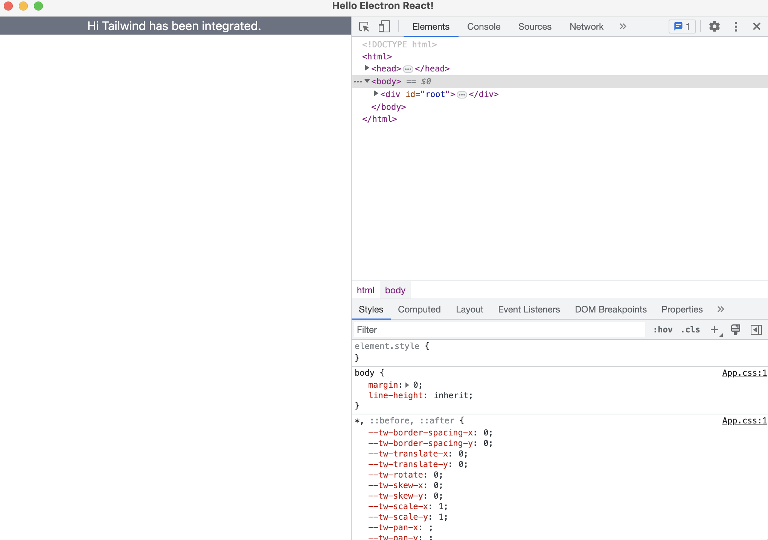Open DevTools settings gear
The width and height of the screenshot is (768, 540).
[714, 27]
